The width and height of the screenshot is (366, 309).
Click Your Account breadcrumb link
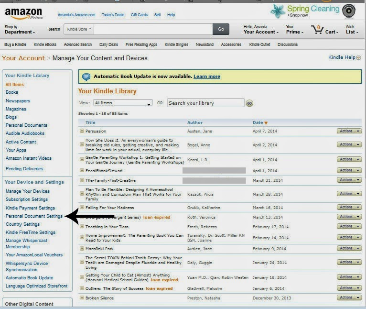pyautogui.click(x=23, y=58)
